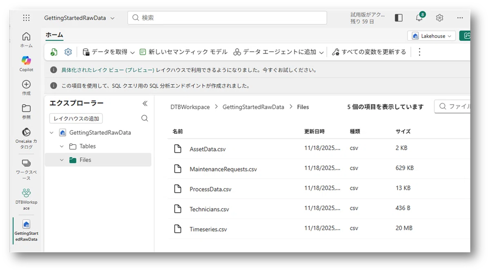Open settings gear in top header
The width and height of the screenshot is (490, 272).
439,18
